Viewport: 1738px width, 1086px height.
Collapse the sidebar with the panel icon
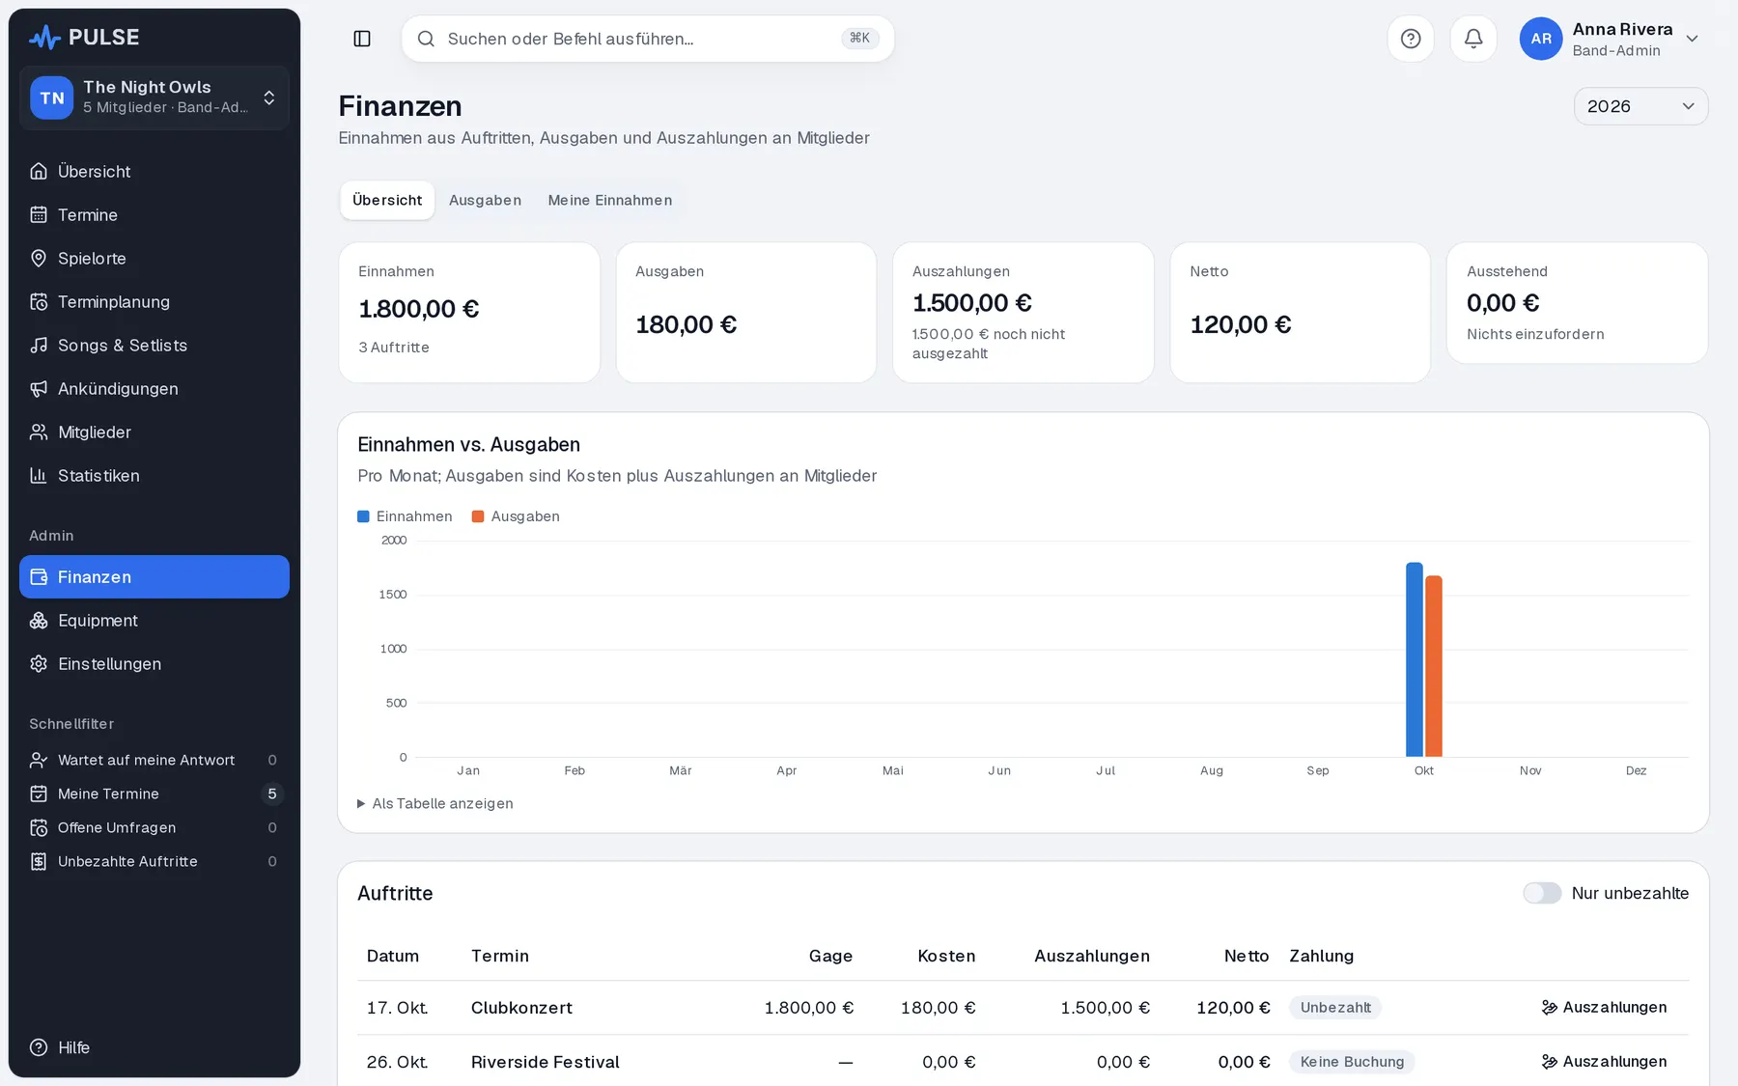click(x=362, y=39)
